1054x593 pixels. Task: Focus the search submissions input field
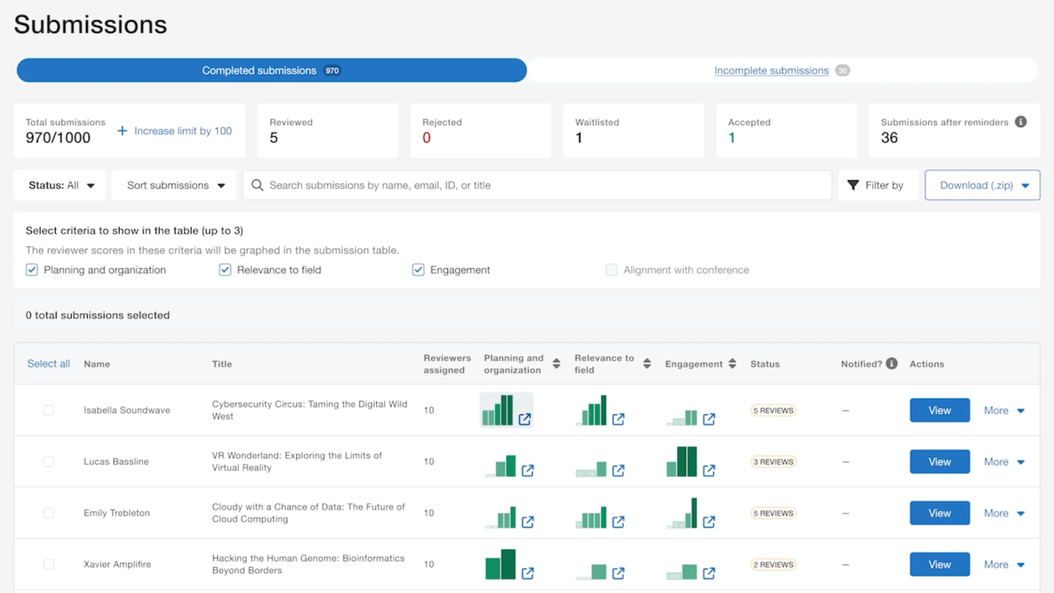(537, 185)
